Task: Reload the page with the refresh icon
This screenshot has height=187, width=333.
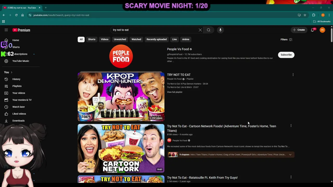Action: pos(16,15)
